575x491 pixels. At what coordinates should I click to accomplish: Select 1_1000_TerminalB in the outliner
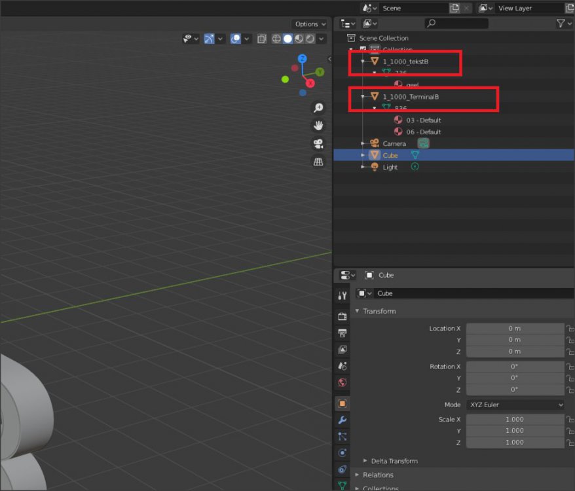coord(411,97)
